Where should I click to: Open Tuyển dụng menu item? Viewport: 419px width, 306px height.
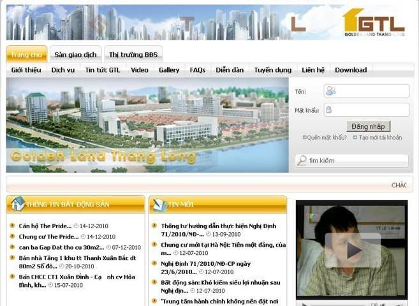click(x=273, y=70)
